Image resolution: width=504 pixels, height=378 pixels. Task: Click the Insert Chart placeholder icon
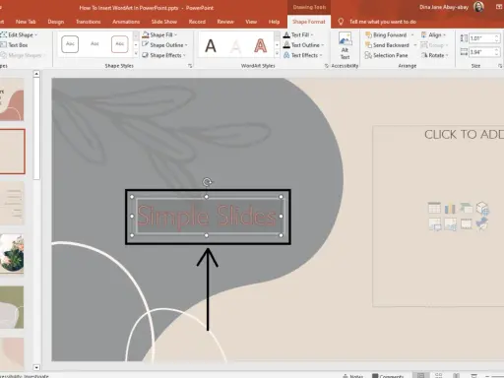(450, 208)
